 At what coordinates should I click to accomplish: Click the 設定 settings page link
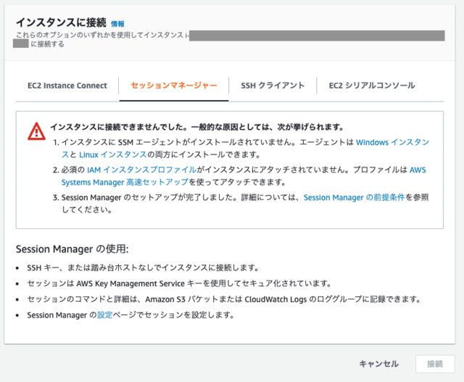[104, 315]
